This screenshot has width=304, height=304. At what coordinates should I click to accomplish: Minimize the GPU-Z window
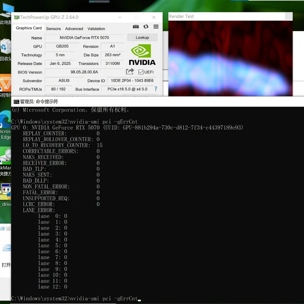click(119, 17)
